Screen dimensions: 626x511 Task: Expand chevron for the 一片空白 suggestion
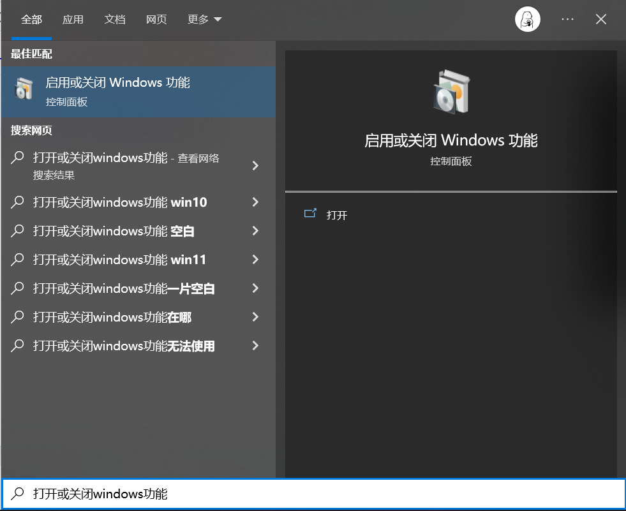pos(255,288)
